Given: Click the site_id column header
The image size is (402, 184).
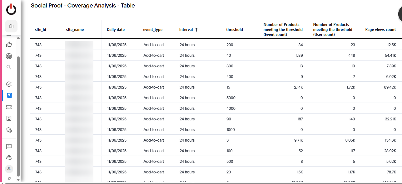Looking at the screenshot, I should click(x=41, y=30).
